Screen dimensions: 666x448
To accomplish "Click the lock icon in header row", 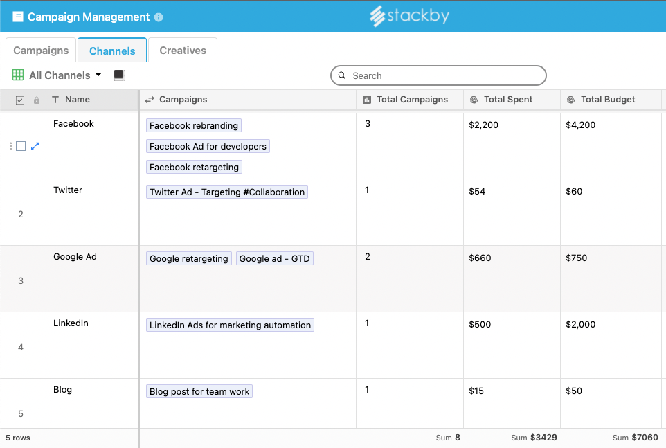I will 37,100.
